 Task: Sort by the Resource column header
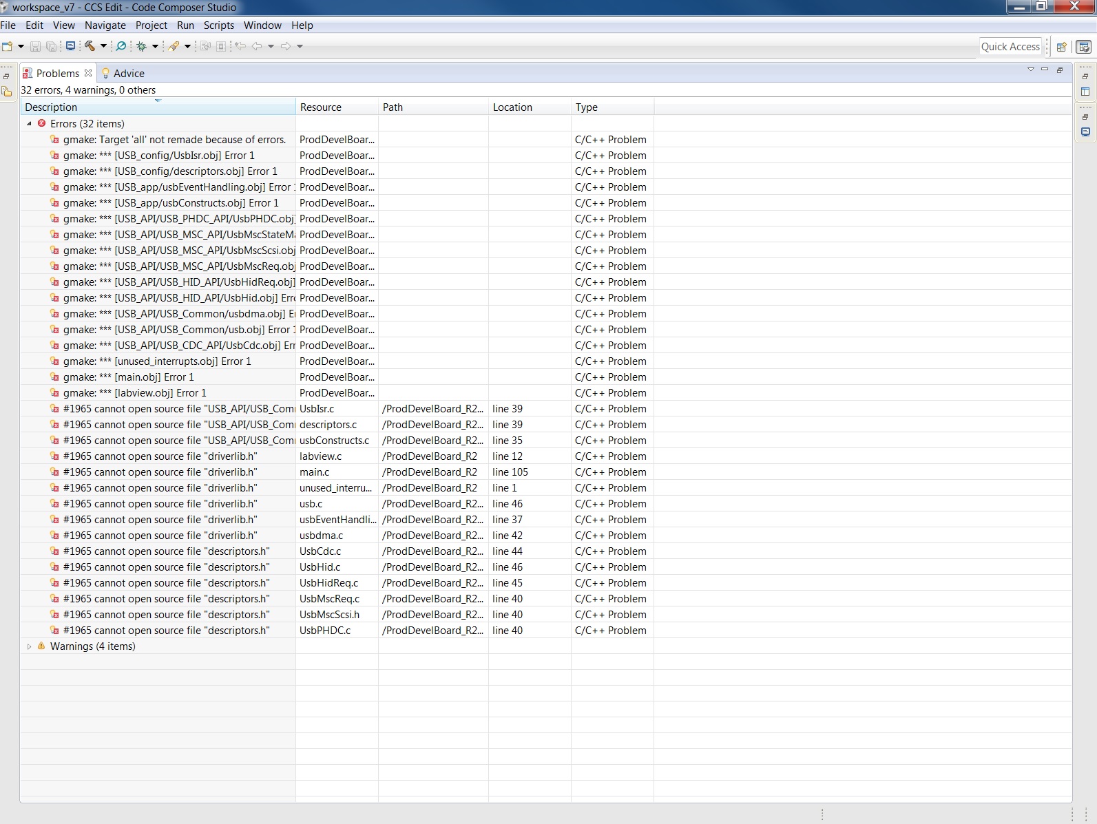[337, 107]
